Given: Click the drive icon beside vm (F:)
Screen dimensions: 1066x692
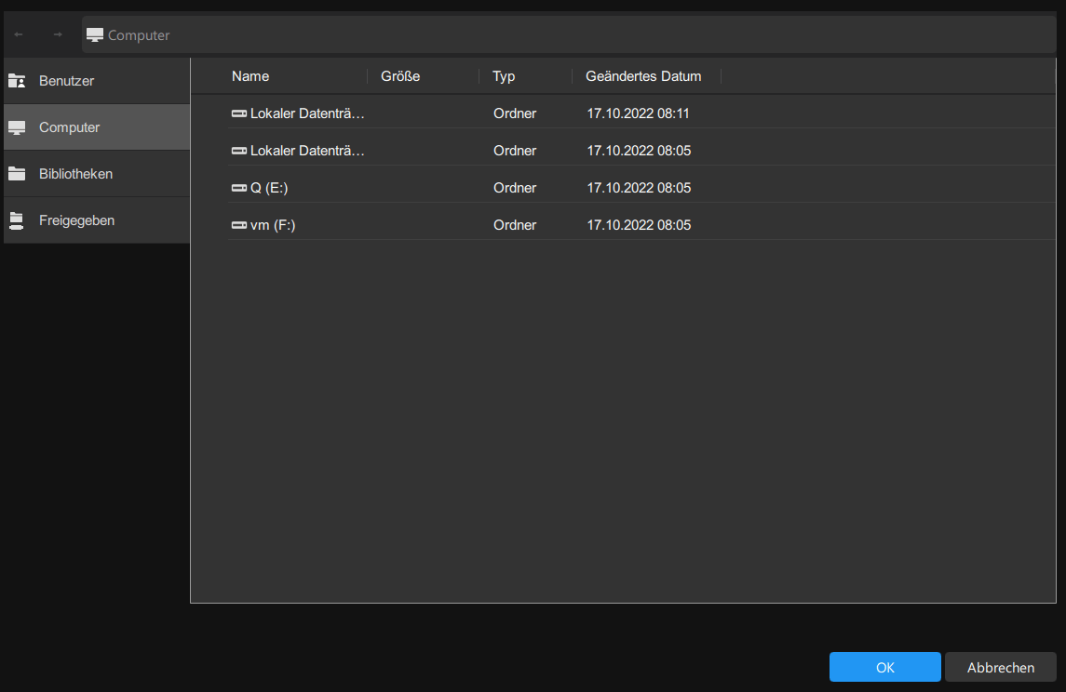Looking at the screenshot, I should (238, 225).
